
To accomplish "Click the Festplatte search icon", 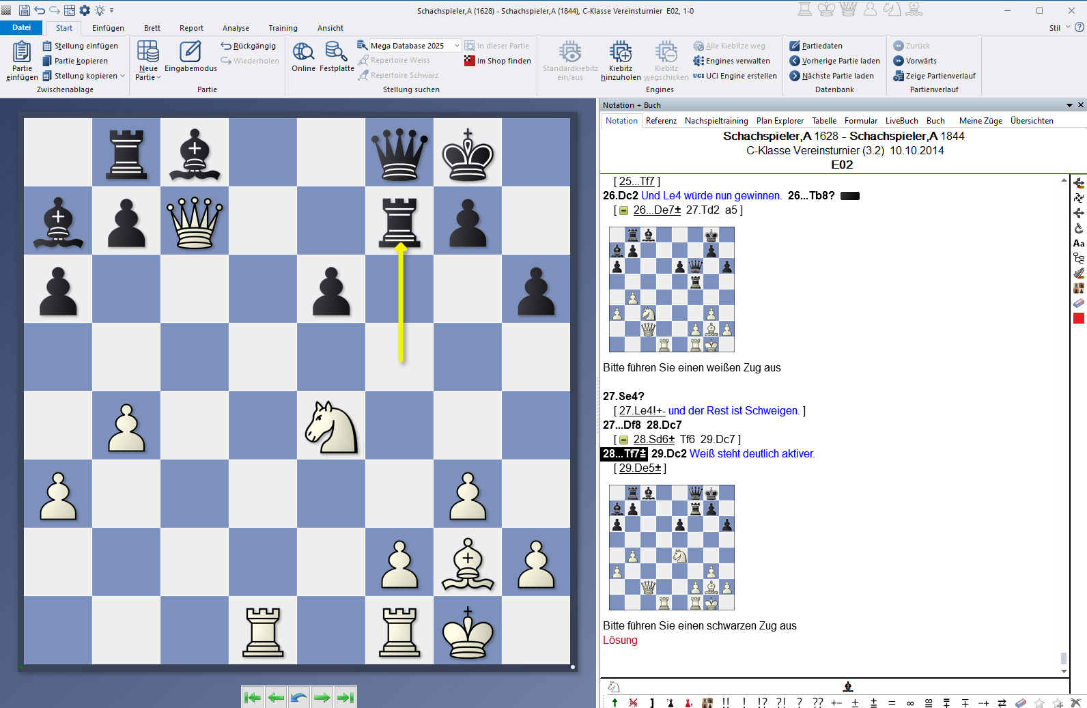I will click(x=336, y=53).
